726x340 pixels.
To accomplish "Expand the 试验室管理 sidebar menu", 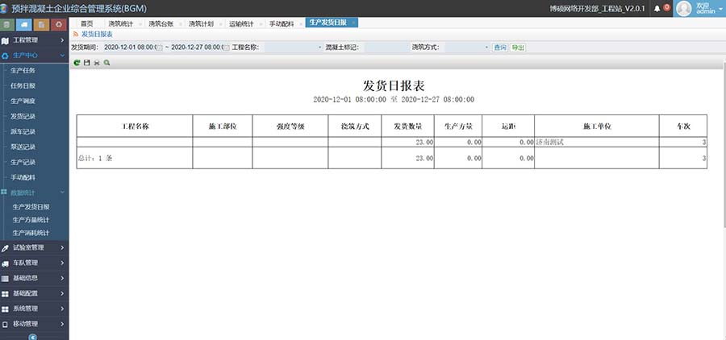I will [34, 247].
